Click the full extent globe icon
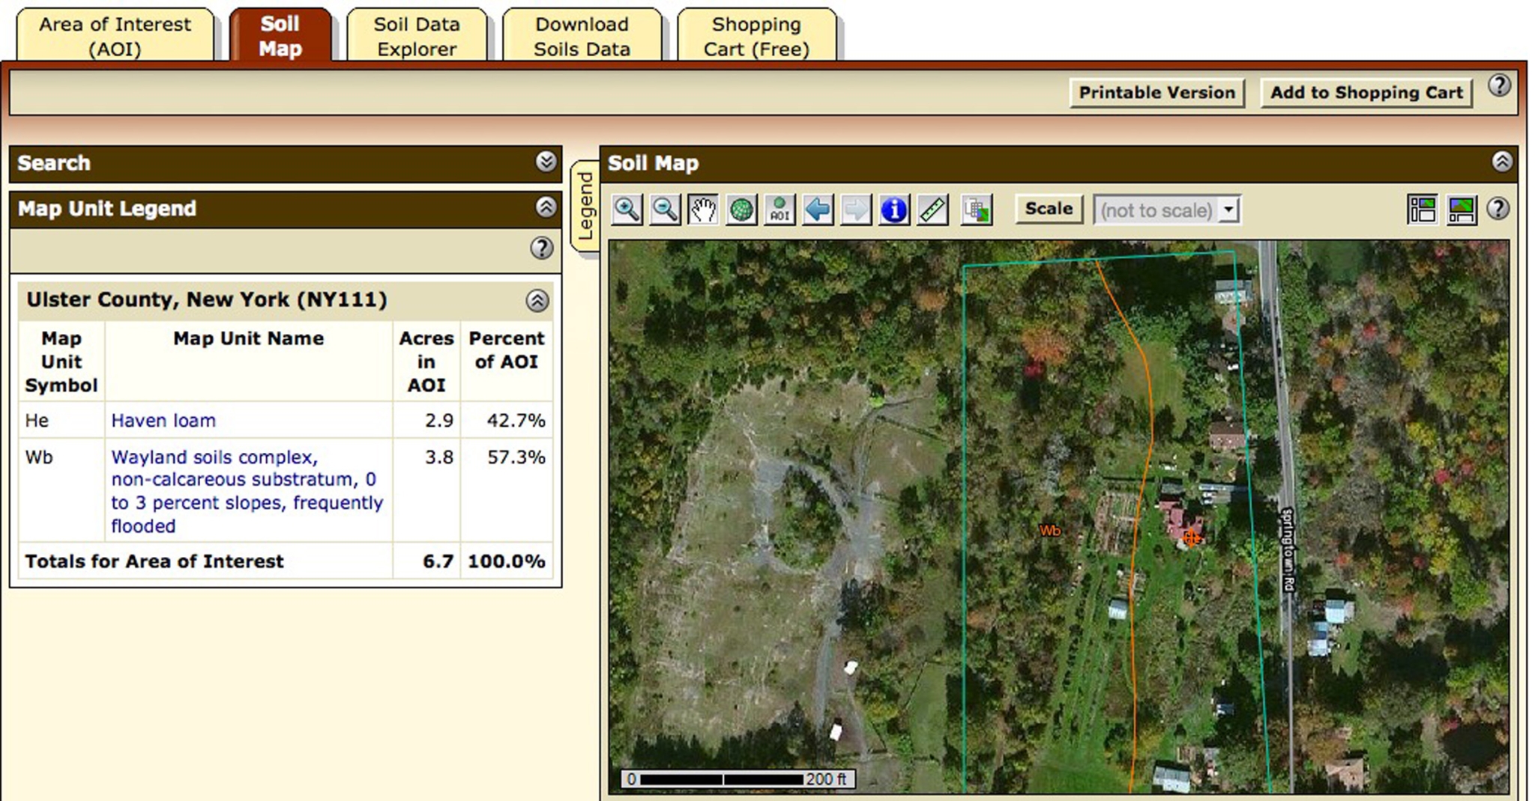Screen dimensions: 1535x801 click(x=741, y=210)
